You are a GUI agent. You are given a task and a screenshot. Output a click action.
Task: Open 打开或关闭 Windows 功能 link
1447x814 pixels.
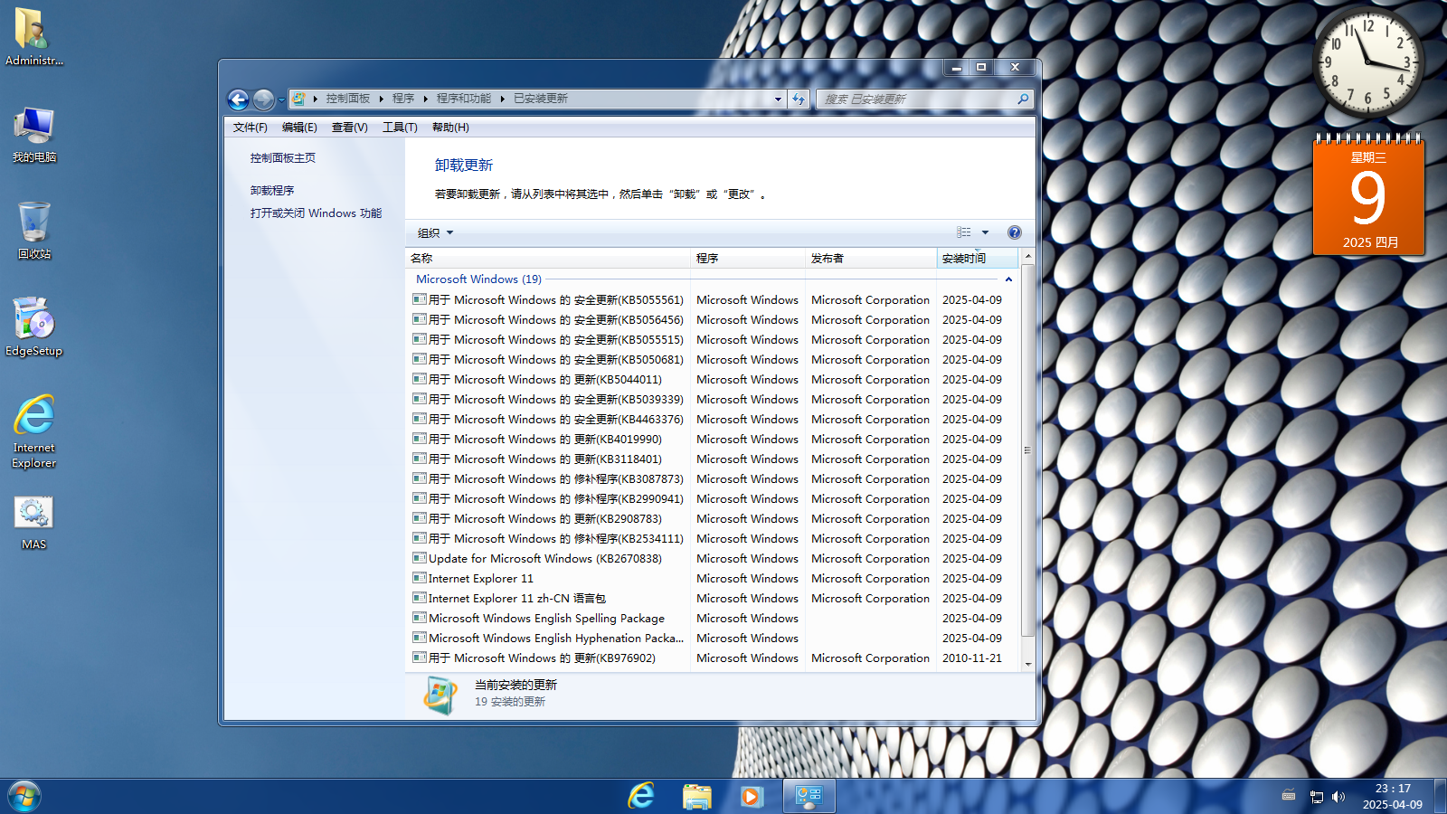(316, 213)
